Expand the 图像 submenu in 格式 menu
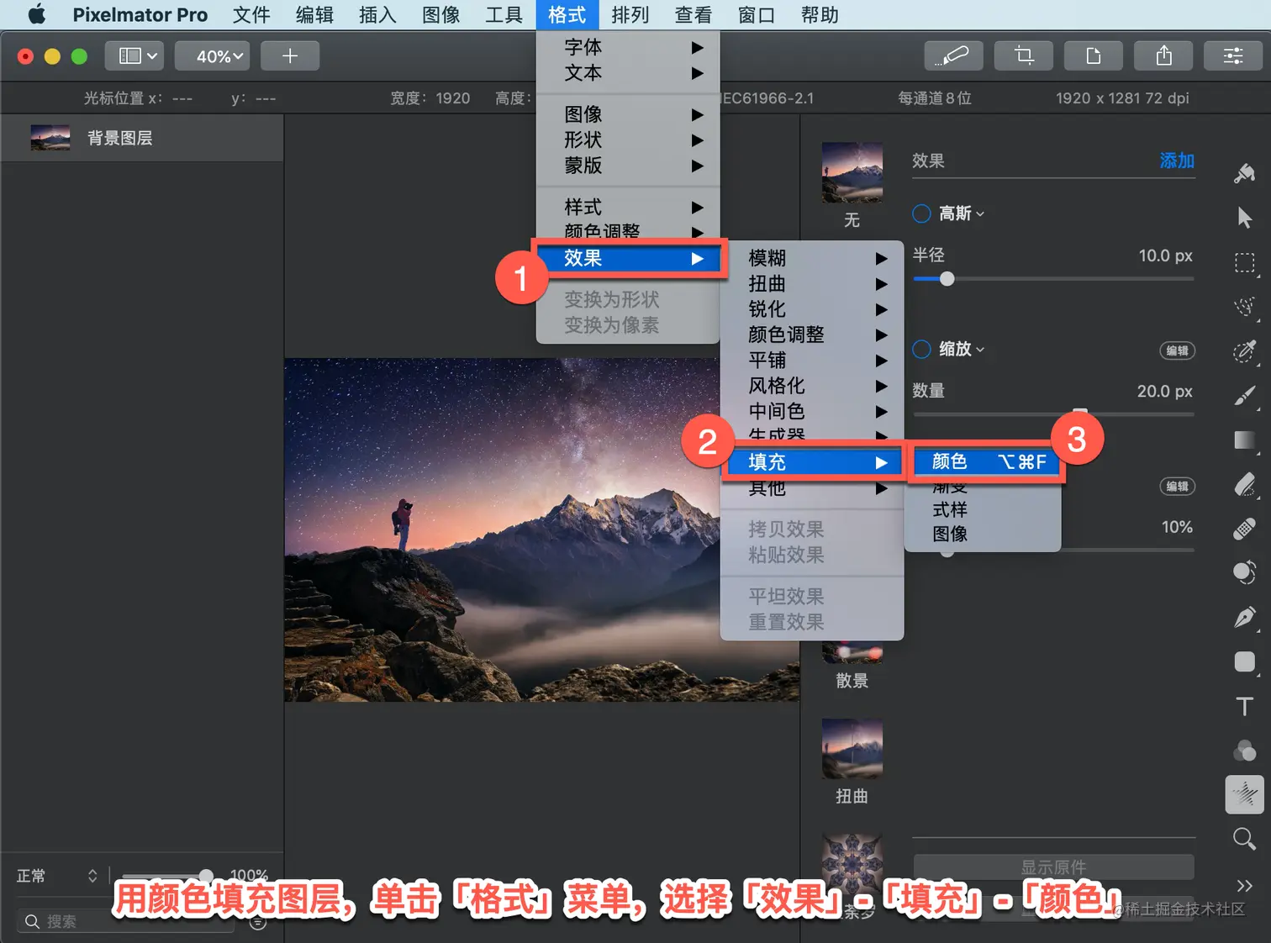The height and width of the screenshot is (943, 1271). [628, 114]
